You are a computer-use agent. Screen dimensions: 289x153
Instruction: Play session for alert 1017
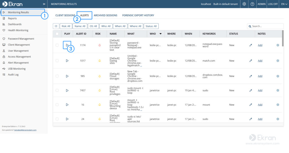click(67, 61)
